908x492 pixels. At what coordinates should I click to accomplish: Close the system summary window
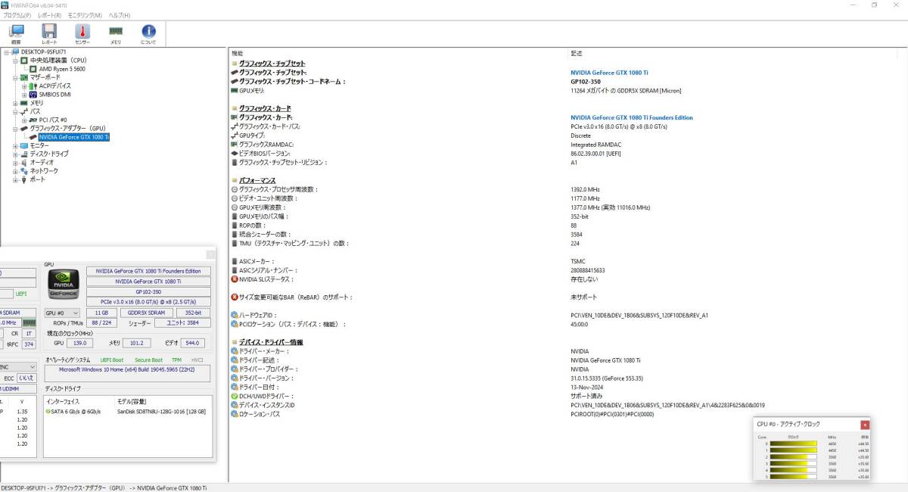(x=210, y=255)
